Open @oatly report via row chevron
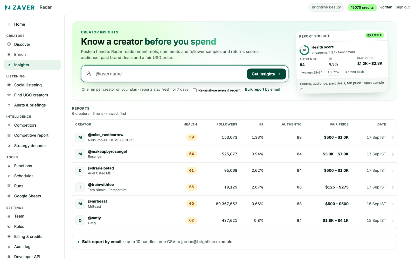This screenshot has height=259, width=415. pos(393,221)
